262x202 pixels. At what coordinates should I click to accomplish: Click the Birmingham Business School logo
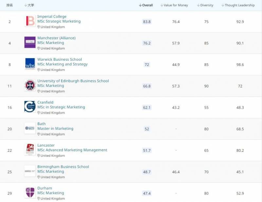click(30, 171)
